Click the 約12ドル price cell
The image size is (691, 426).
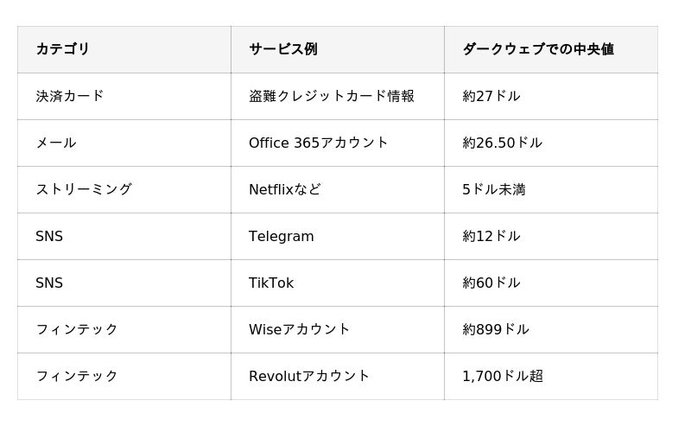(551, 237)
